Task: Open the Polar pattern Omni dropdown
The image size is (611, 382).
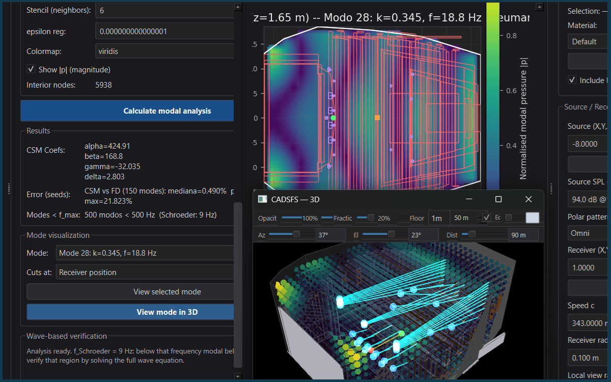Action: [589, 233]
